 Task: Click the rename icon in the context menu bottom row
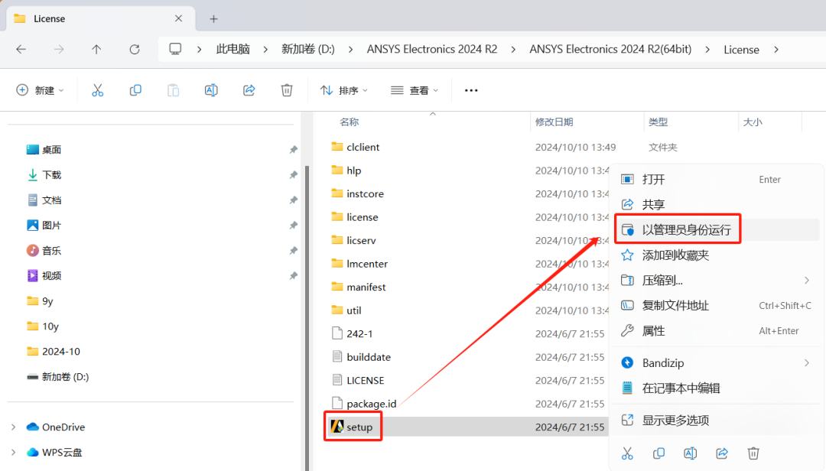pyautogui.click(x=690, y=453)
